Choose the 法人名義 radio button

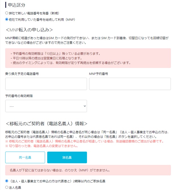tap(7, 187)
